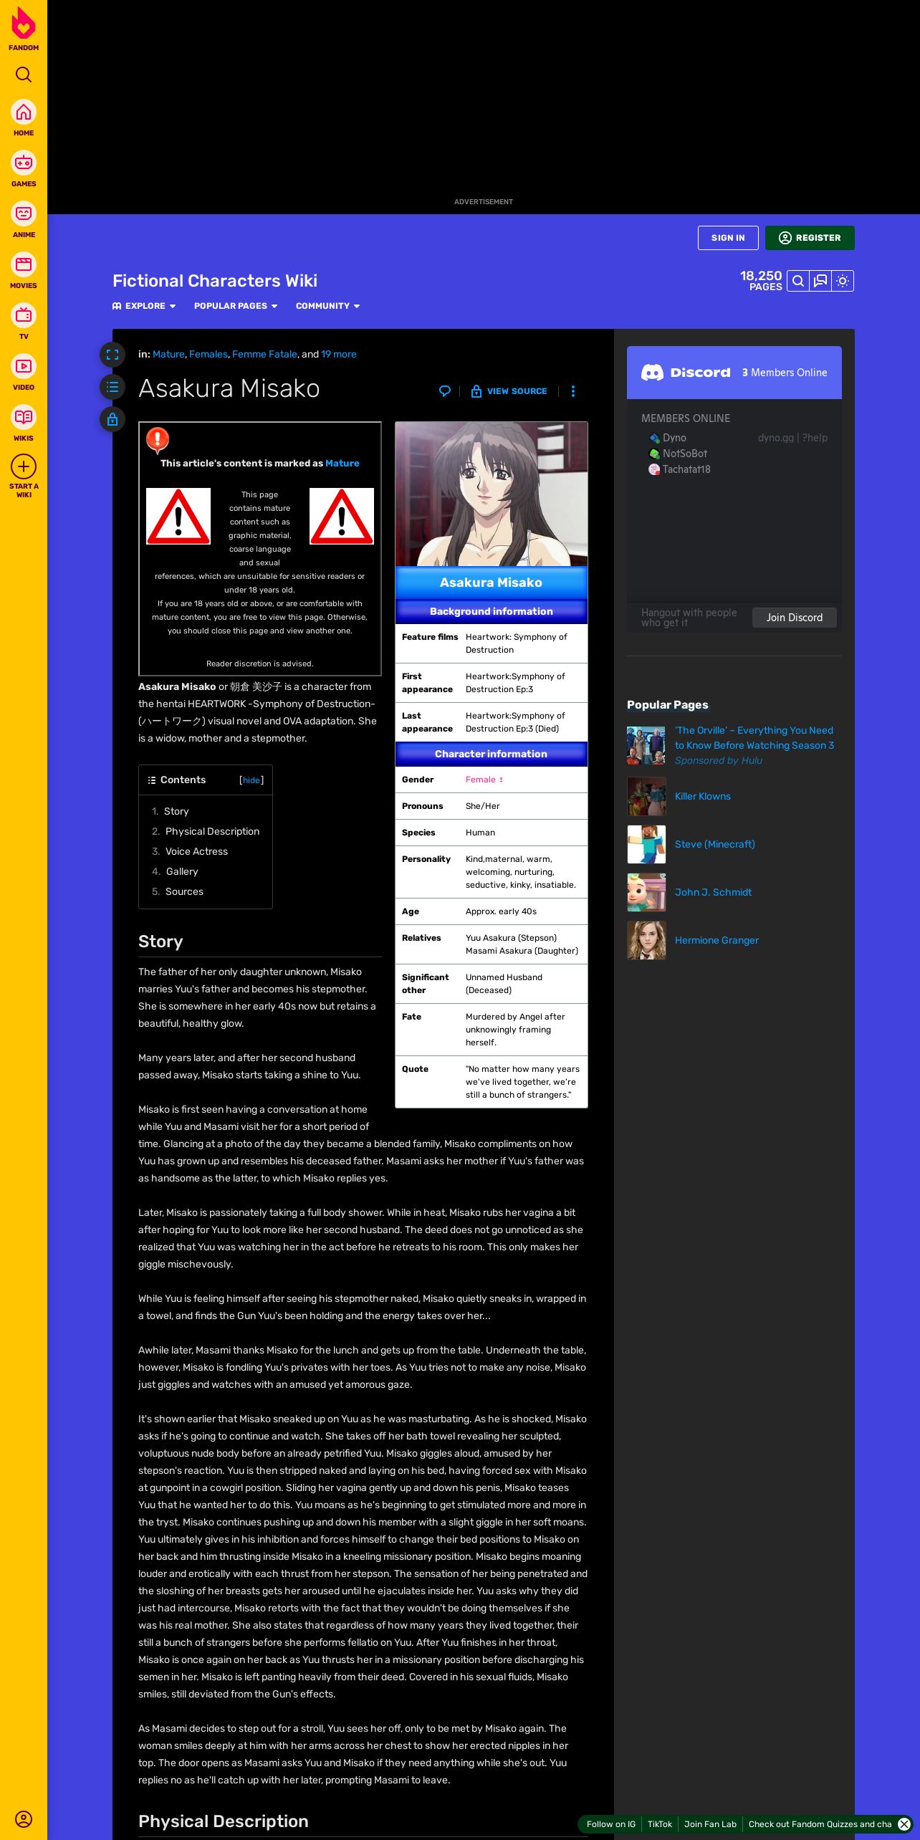Open the Hermione Granger popular page
The height and width of the screenshot is (1840, 920).
pyautogui.click(x=717, y=940)
